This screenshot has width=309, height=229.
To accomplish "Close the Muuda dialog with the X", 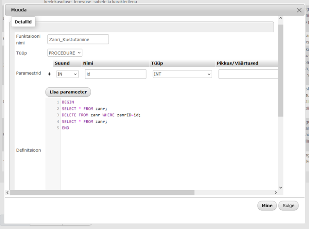I will coord(299,10).
